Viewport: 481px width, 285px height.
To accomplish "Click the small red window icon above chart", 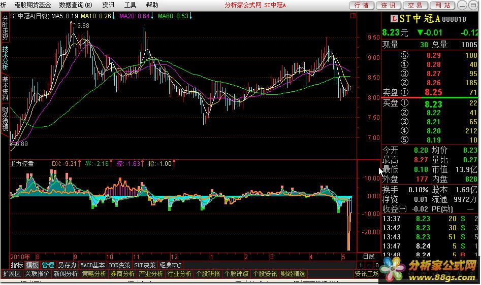I will point(353,16).
